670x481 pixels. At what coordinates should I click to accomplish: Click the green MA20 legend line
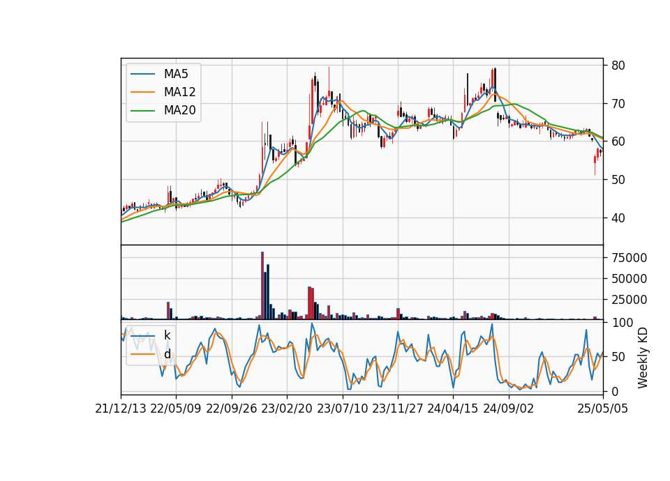(142, 111)
